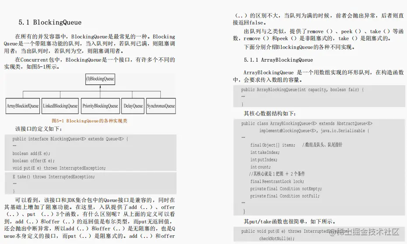Click the code line 'checkNotNull(e);'
407x244 pixels.
[x=277, y=238]
